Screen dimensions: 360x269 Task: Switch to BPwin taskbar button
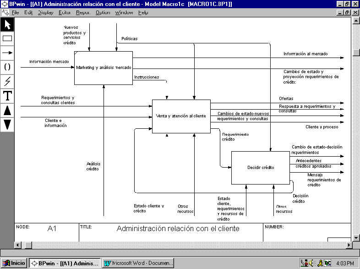pos(65,263)
